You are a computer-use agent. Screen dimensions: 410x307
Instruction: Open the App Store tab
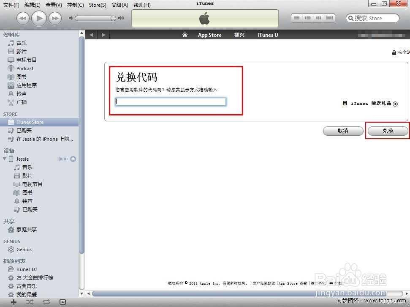click(x=210, y=35)
